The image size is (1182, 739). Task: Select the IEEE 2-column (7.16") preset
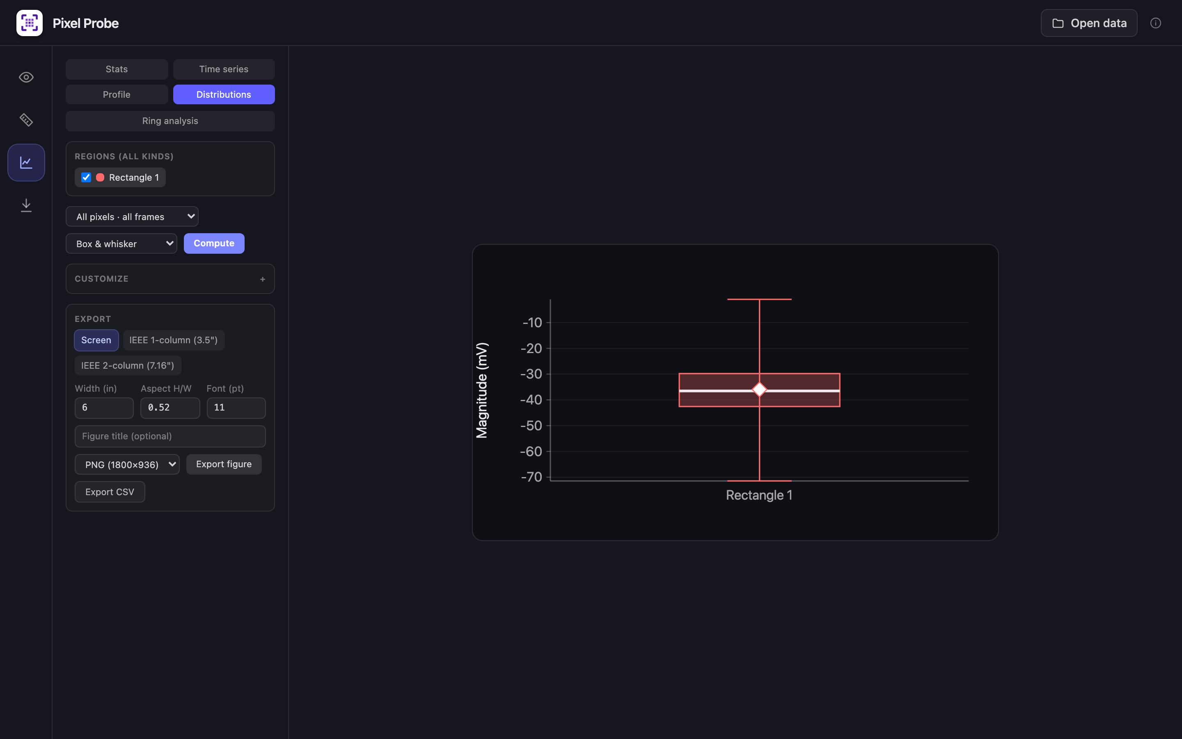128,365
